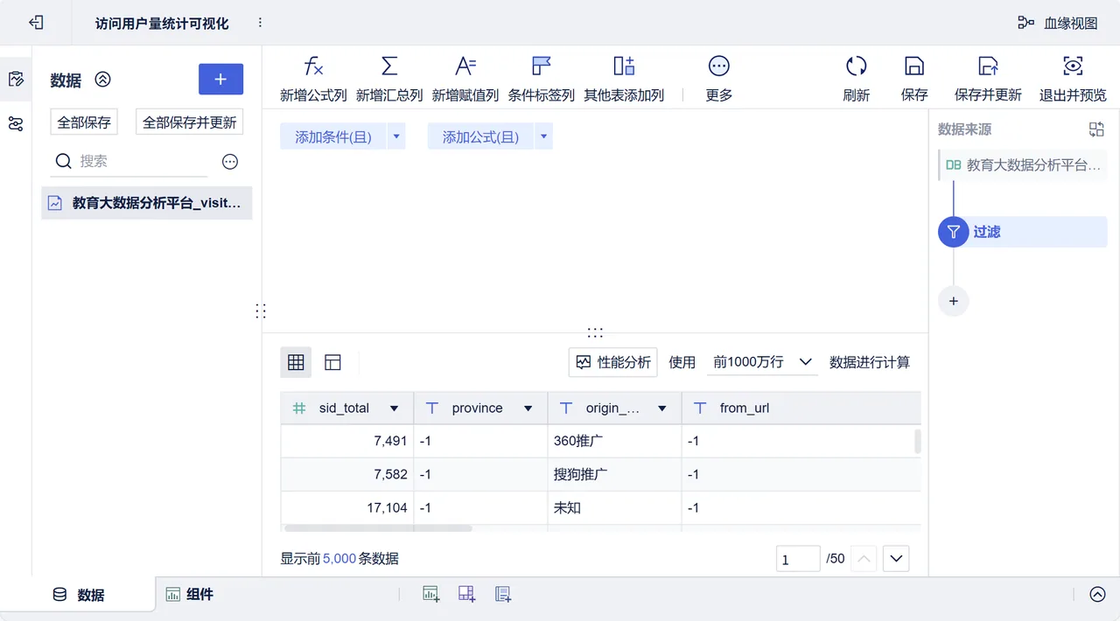Click the cell 7,491

tap(347, 442)
